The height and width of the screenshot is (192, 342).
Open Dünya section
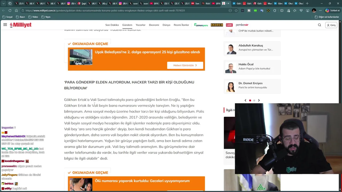[x=166, y=25]
